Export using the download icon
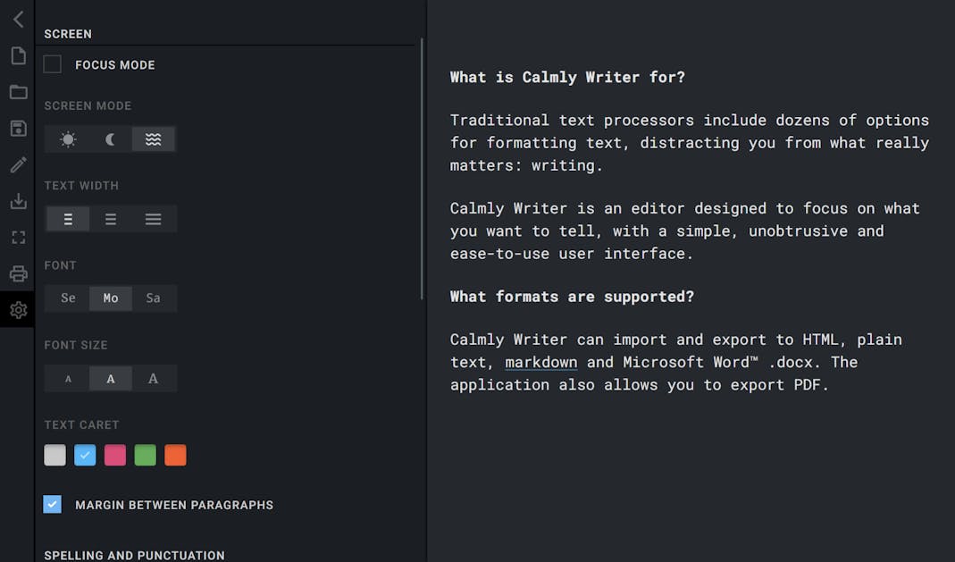 (18, 201)
